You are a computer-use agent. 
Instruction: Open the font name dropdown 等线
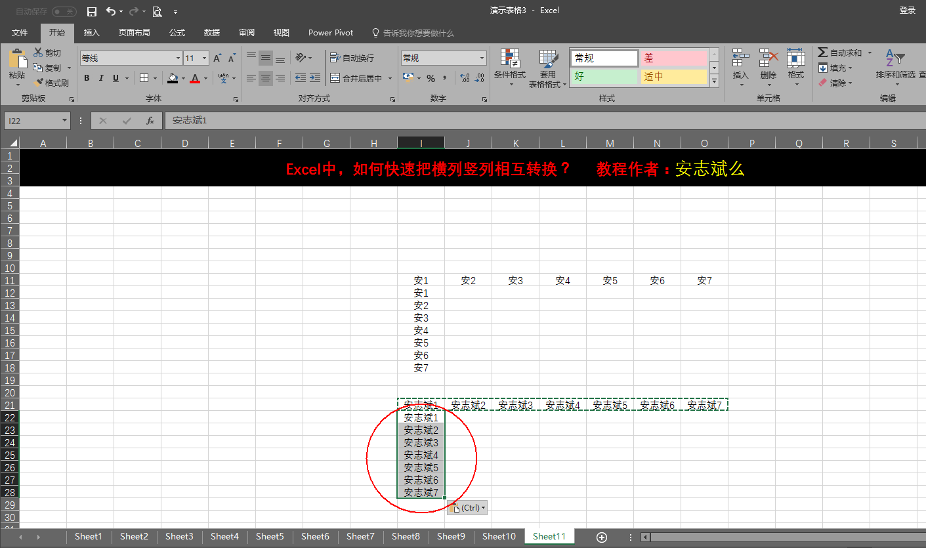178,58
